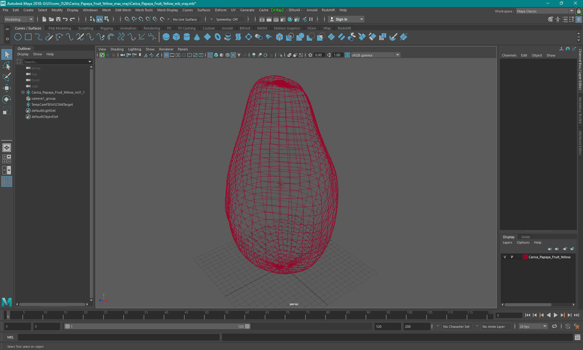Screen dimensions: 583x350
Task: Expand Carica_Papaya_Fruit_Yellow_ncl1_1 tree item
Action: (22, 92)
